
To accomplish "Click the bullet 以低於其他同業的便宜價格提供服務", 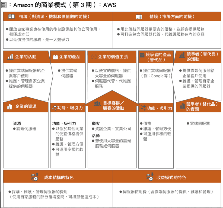I will pyautogui.click(x=68, y=134).
